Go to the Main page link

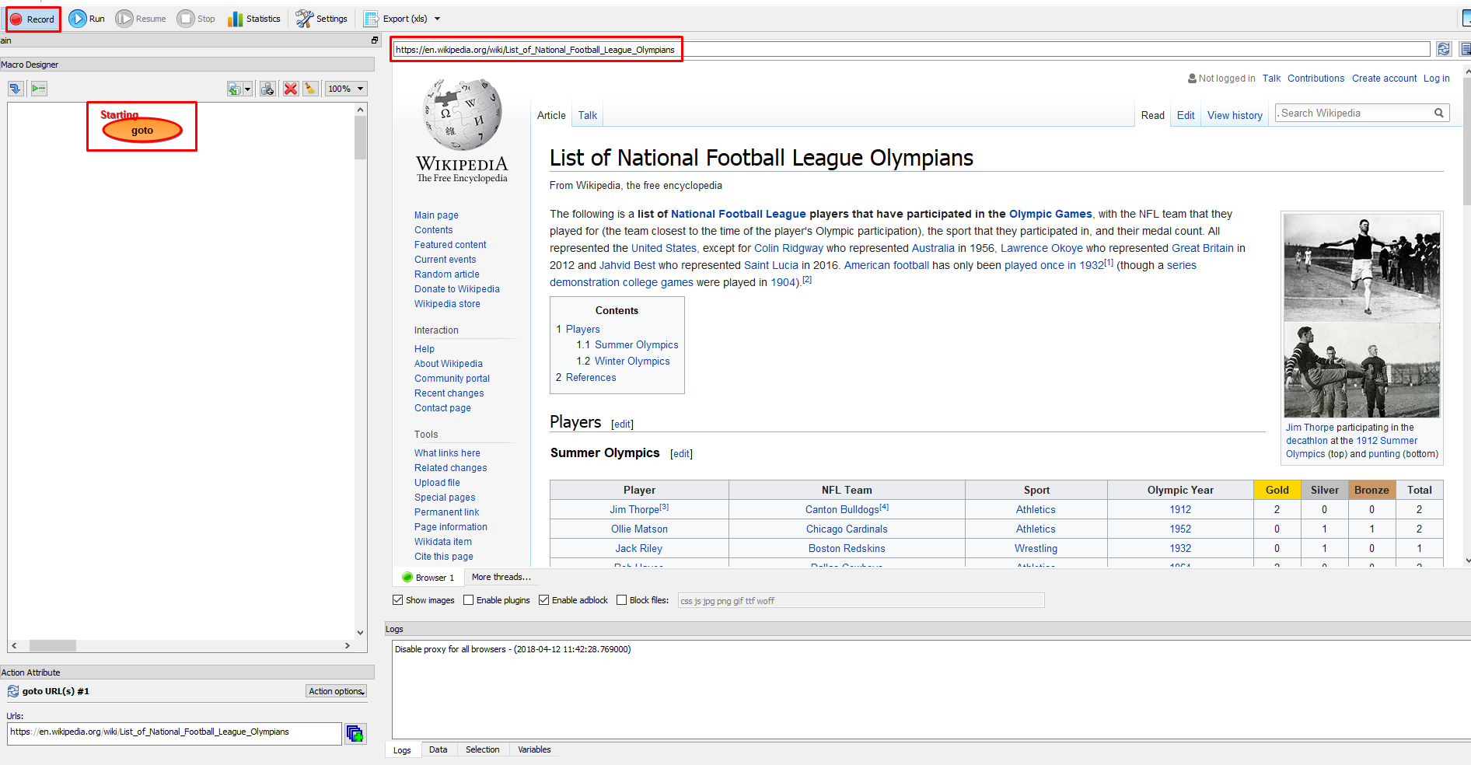pyautogui.click(x=436, y=215)
